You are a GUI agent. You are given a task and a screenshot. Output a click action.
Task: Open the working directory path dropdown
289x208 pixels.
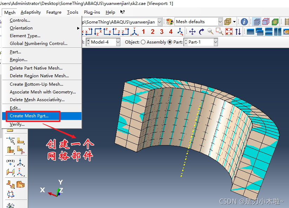point(160,22)
